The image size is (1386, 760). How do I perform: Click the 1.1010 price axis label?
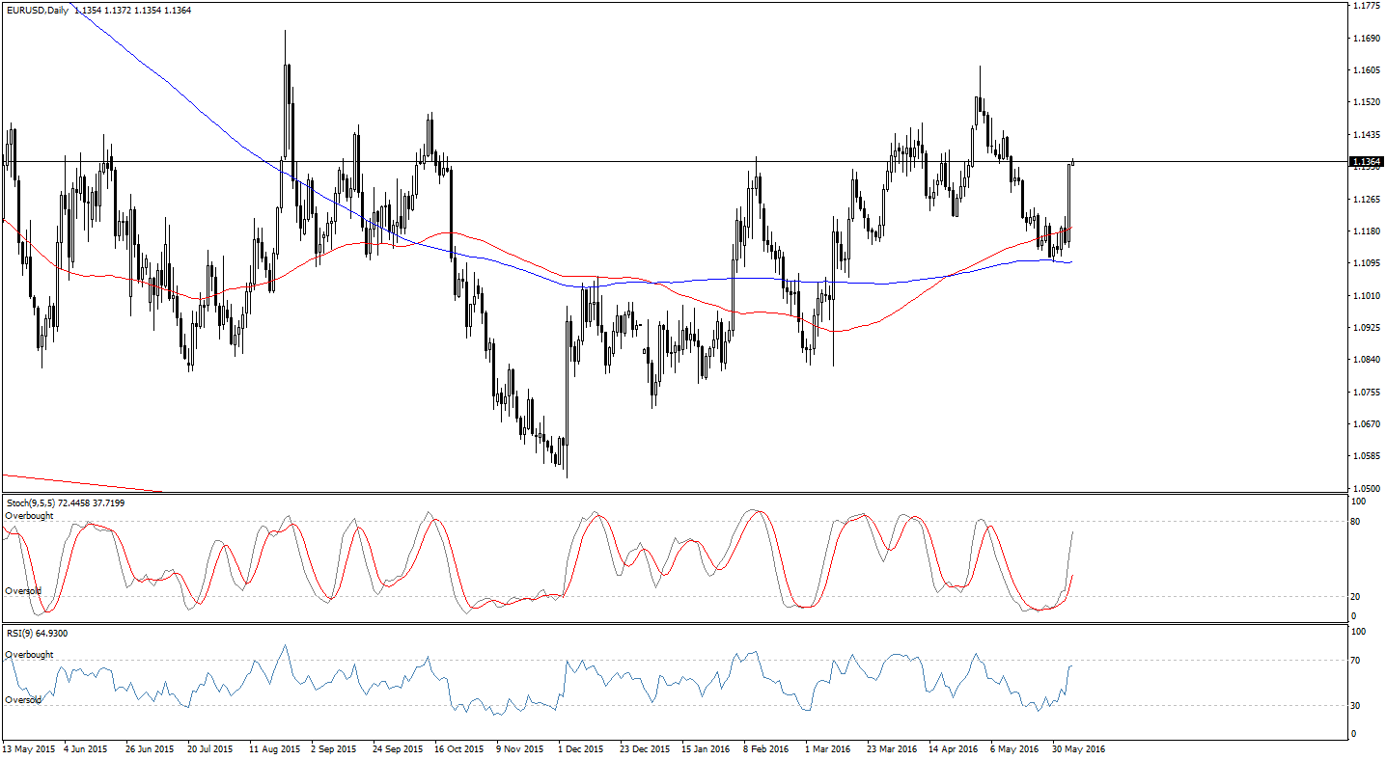point(1365,296)
